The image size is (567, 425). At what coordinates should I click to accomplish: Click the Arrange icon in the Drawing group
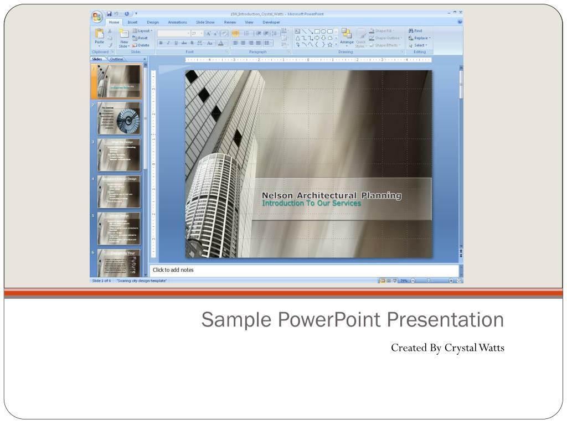[347, 33]
